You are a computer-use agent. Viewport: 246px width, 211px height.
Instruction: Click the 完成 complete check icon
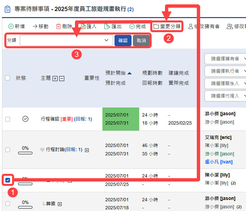[x=132, y=26]
